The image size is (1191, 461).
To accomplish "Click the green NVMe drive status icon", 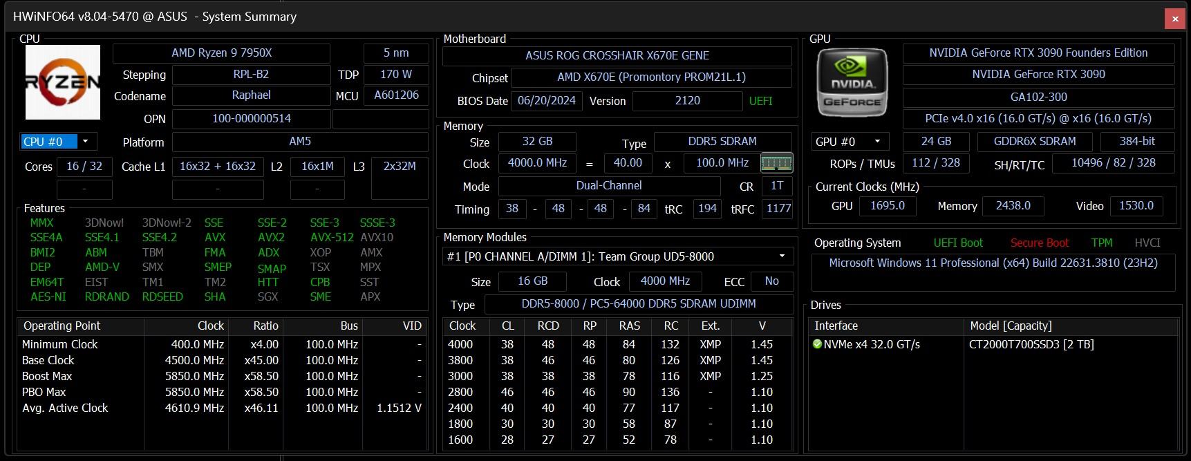I will (817, 344).
